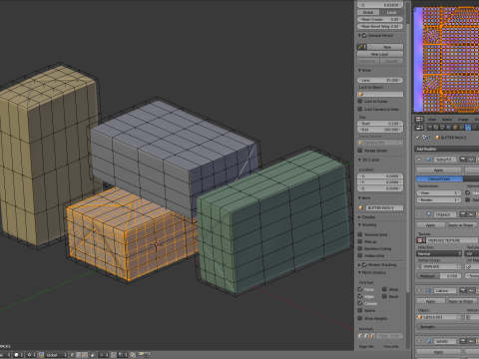This screenshot has height=359, width=479.
Task: Expand the Display panel
Action: [359, 217]
